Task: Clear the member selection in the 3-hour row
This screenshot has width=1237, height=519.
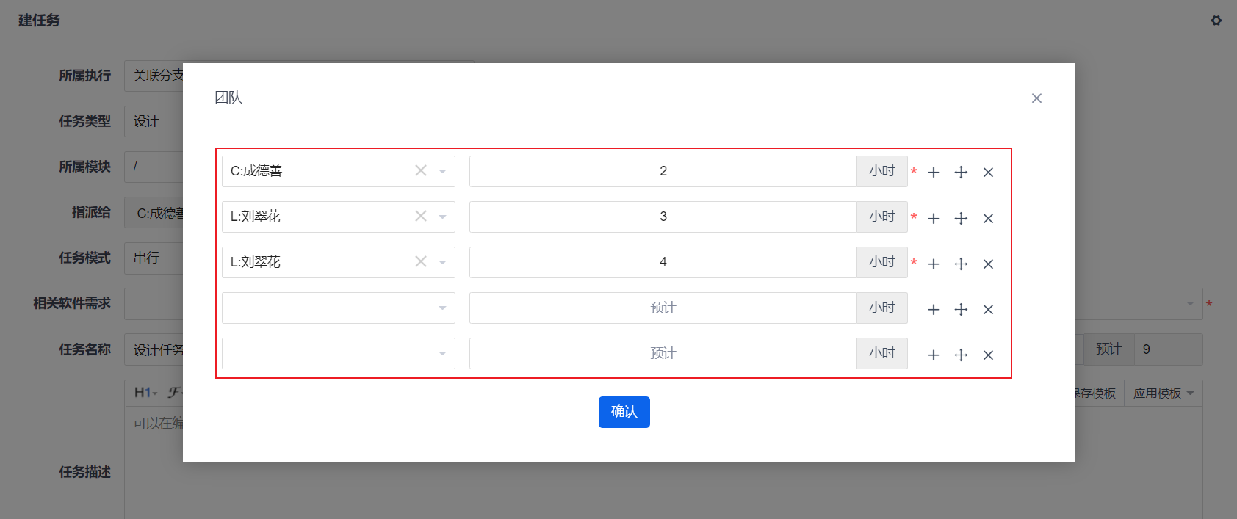Action: pyautogui.click(x=421, y=216)
